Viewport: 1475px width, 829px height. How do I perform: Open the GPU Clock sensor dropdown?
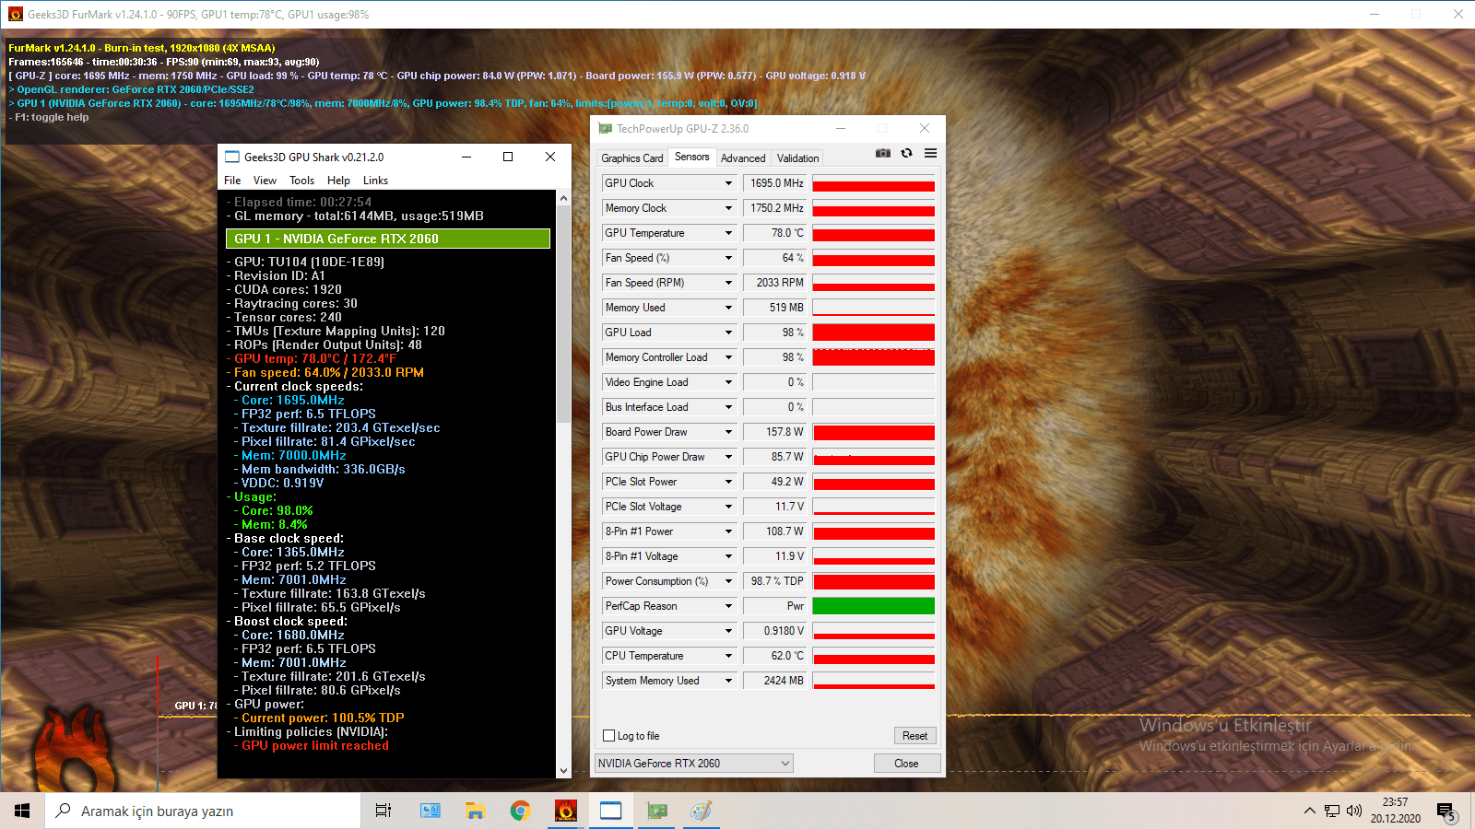pos(728,183)
